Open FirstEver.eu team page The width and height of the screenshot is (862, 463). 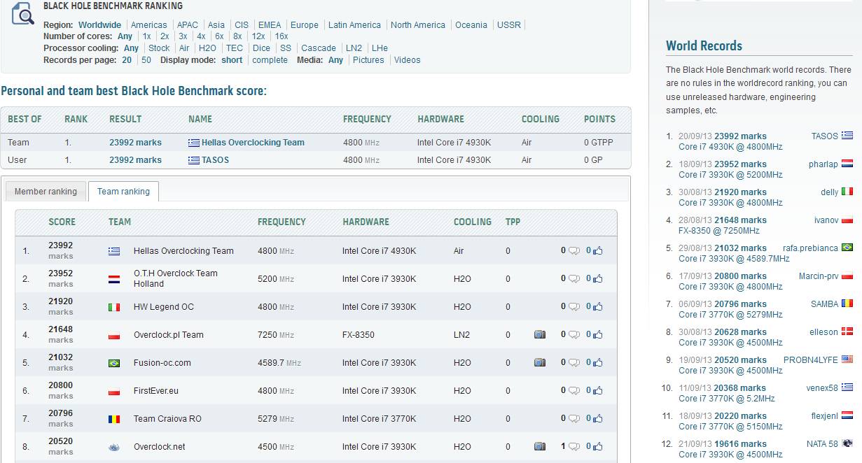click(156, 391)
